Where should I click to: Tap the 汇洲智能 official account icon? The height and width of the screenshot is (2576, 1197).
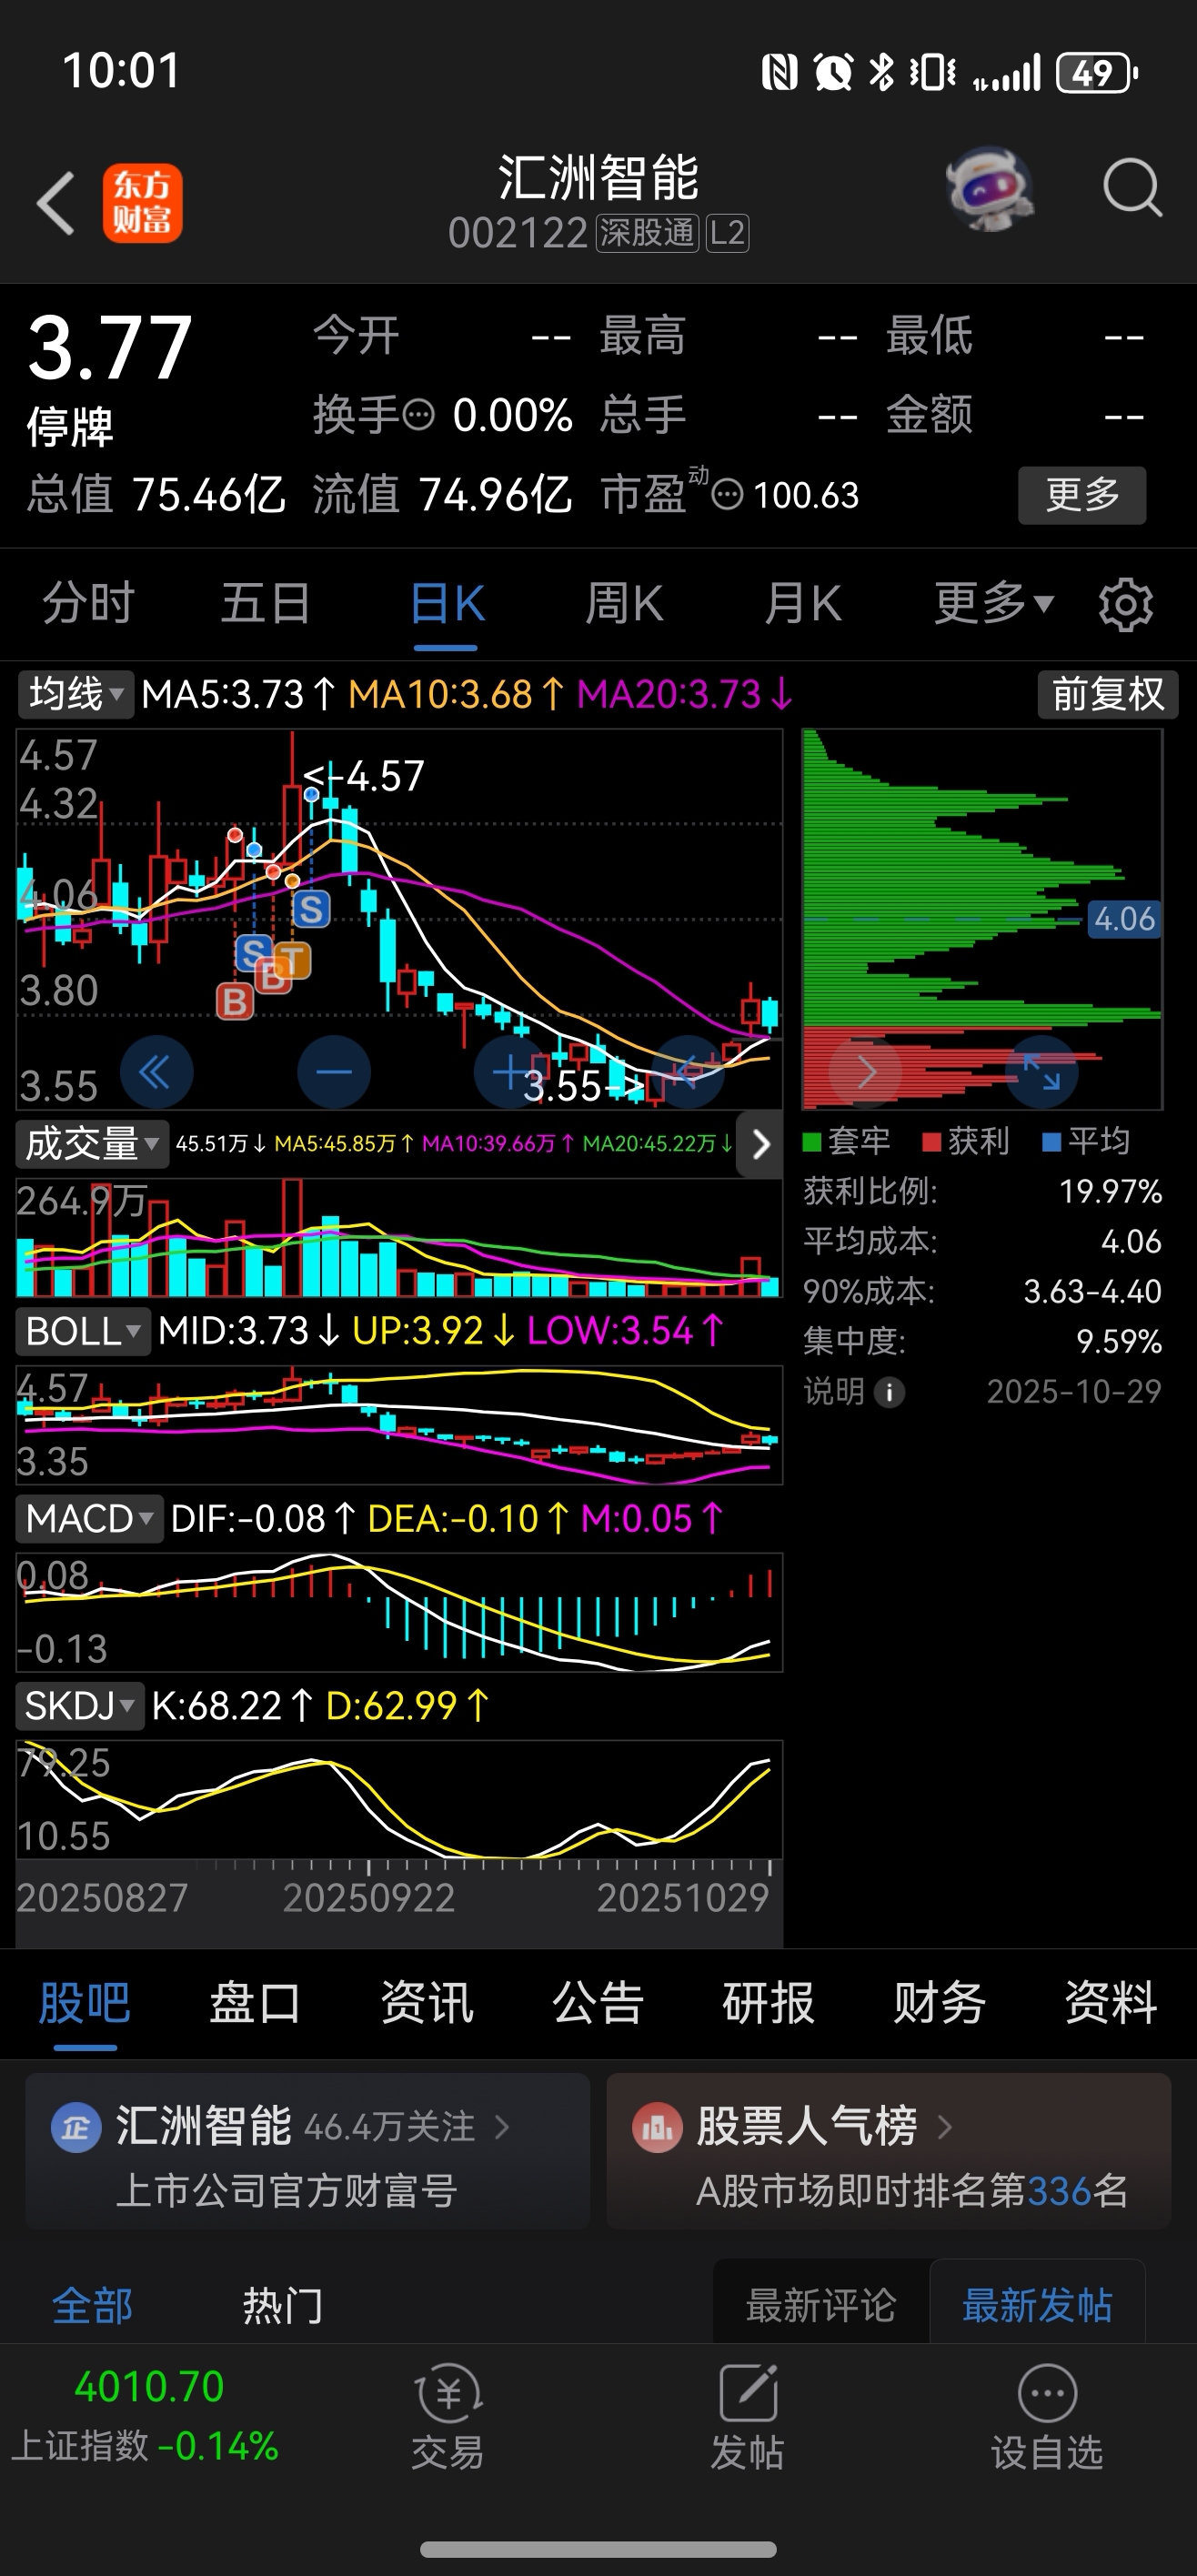click(76, 2128)
